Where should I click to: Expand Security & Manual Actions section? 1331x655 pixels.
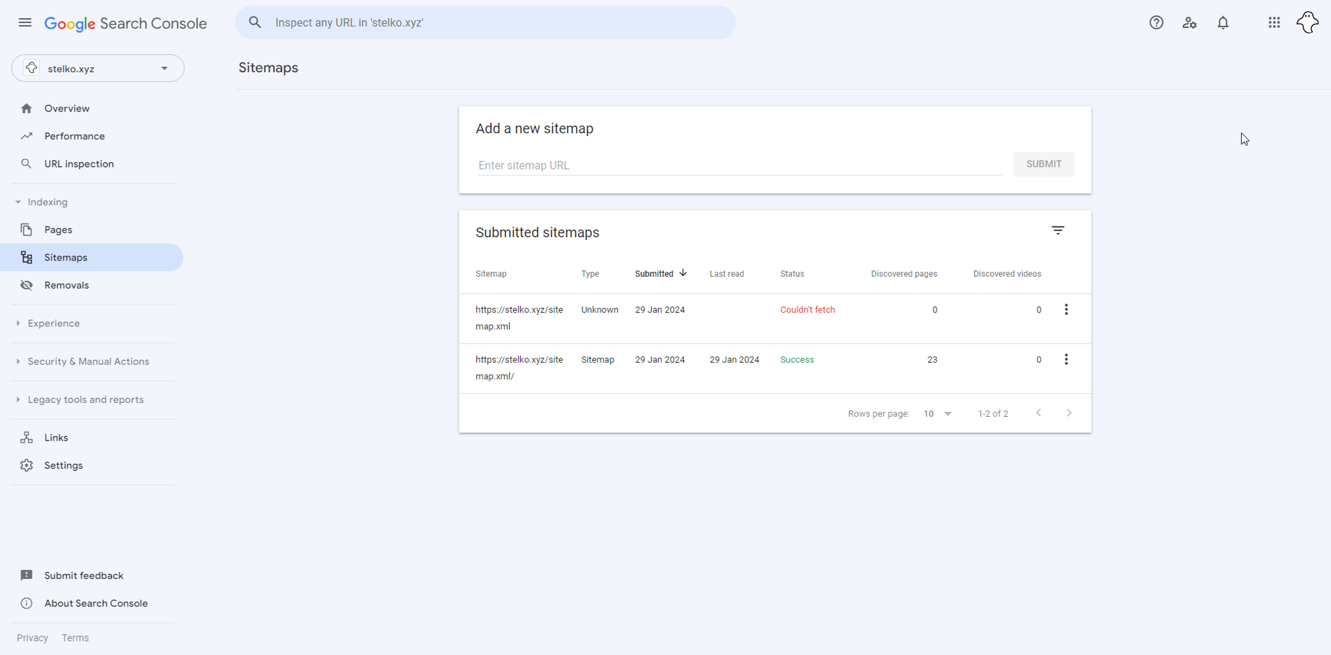88,361
